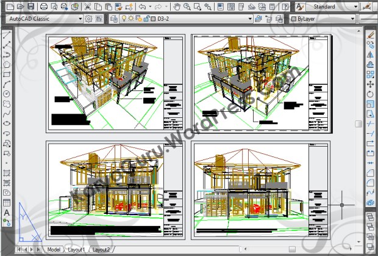The height and width of the screenshot is (256, 378).
Task: Toggle freeze sun icon for layer D3-2
Action: (131, 18)
